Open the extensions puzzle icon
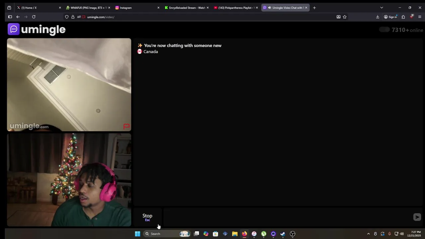The width and height of the screenshot is (425, 239). (x=403, y=17)
